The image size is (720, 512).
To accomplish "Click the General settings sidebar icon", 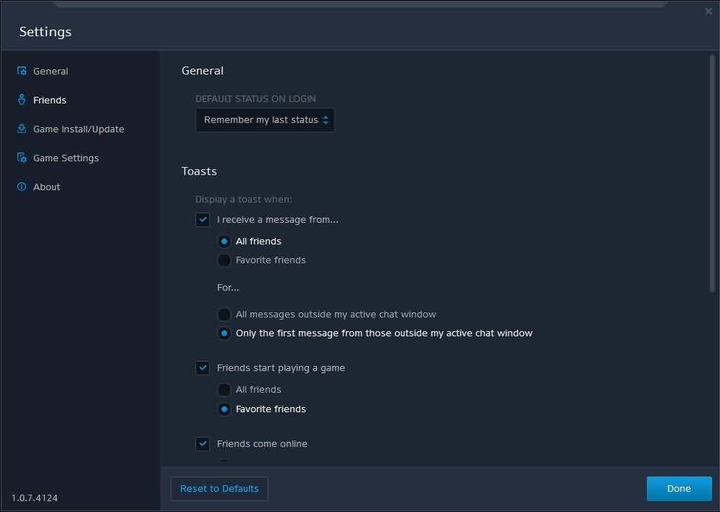I will click(x=22, y=71).
